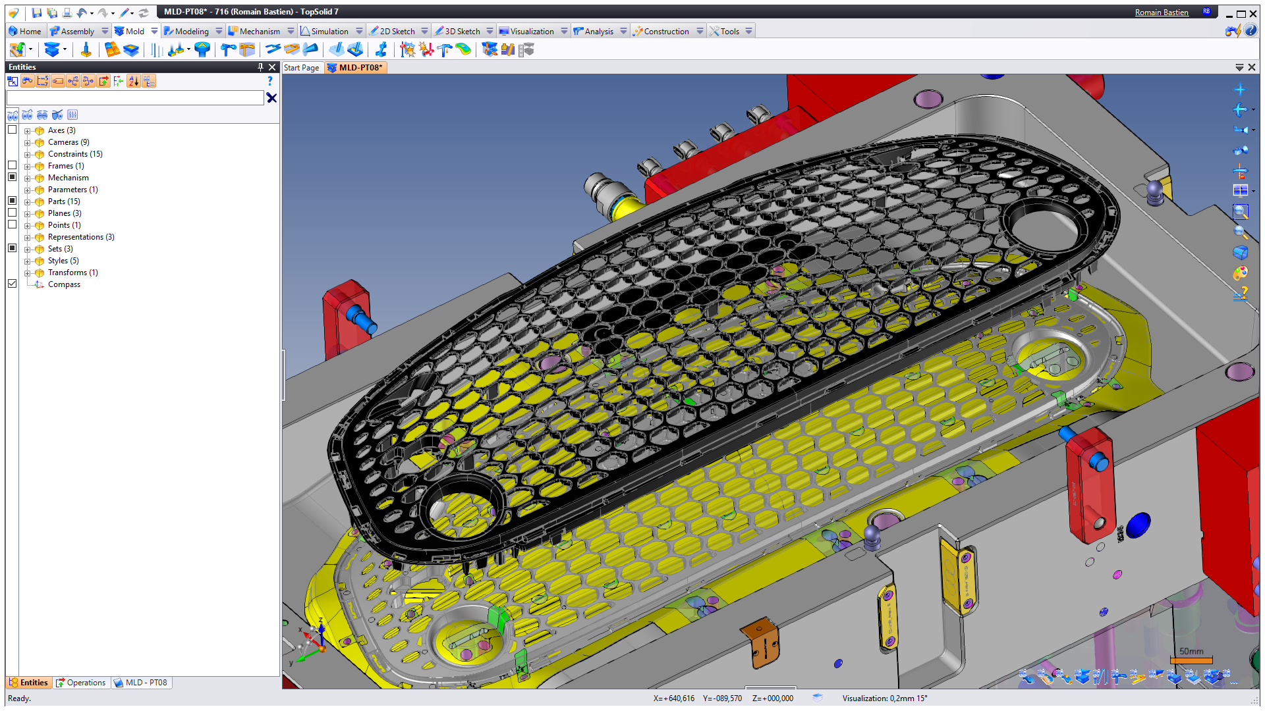Click the Romain Bastien user link
This screenshot has width=1265, height=711.
pyautogui.click(x=1161, y=13)
